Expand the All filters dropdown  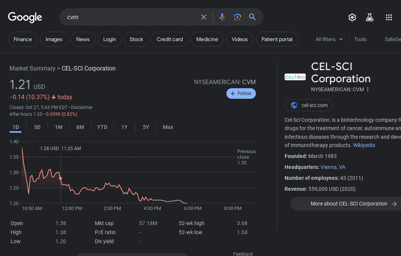click(x=329, y=39)
